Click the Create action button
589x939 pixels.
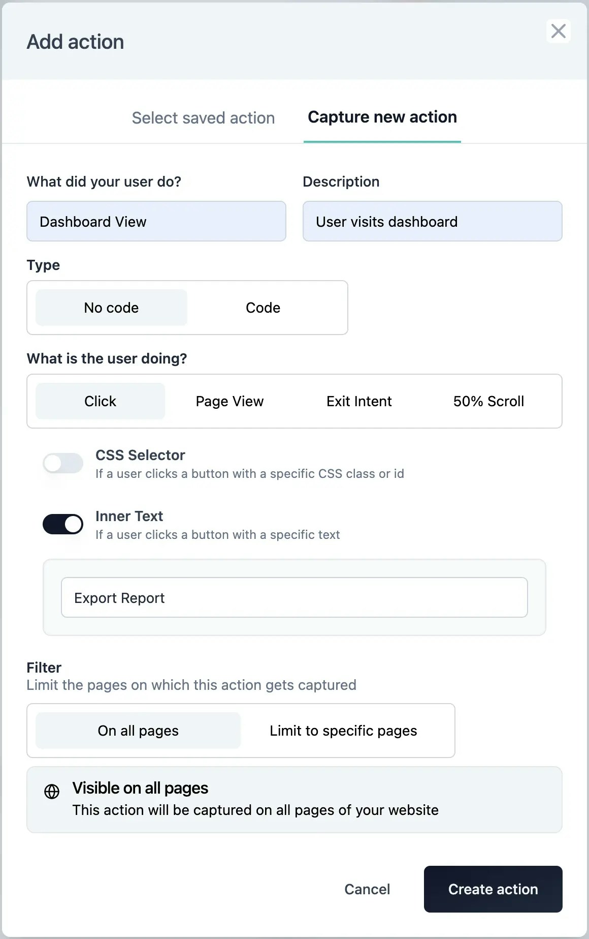(493, 889)
